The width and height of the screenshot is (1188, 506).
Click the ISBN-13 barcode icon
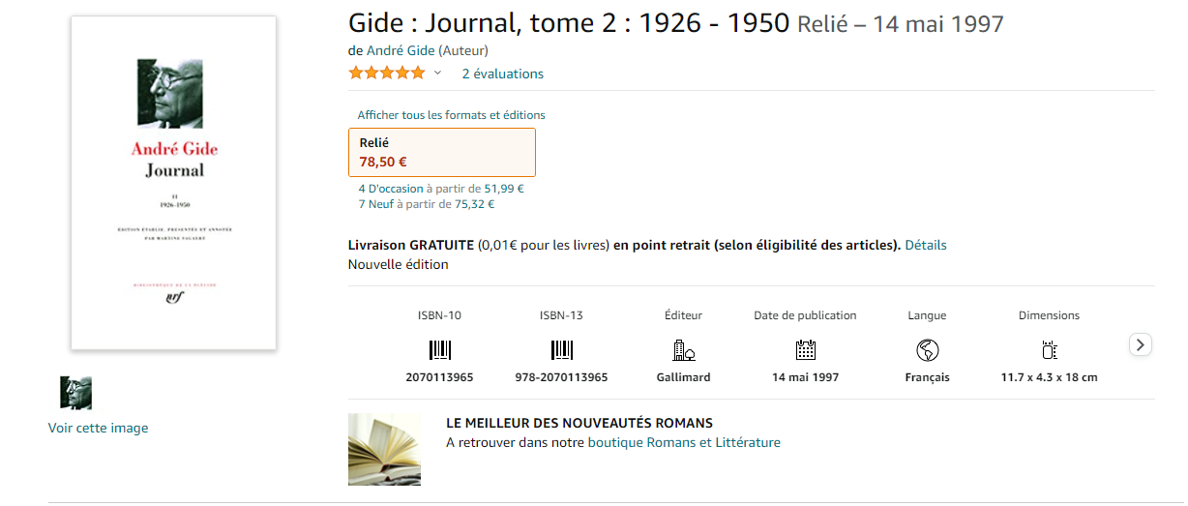561,350
